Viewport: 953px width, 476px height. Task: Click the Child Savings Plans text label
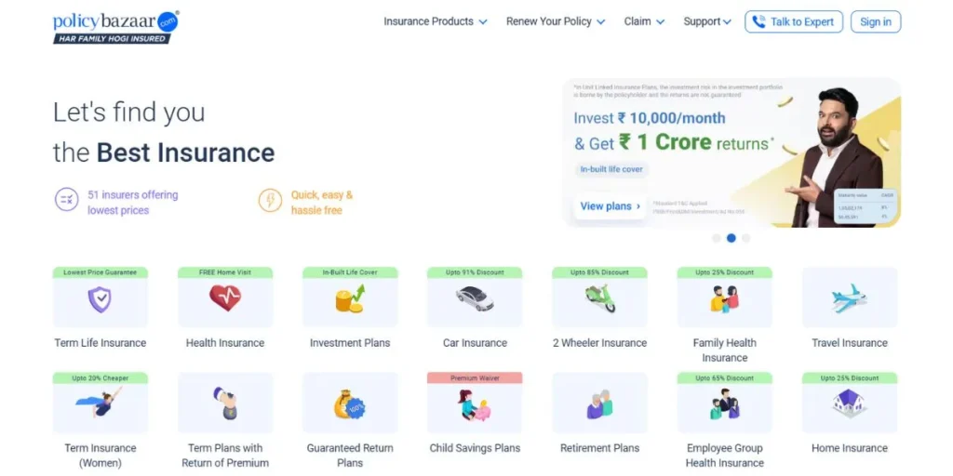coord(475,448)
